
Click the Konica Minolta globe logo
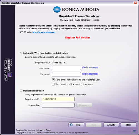tap(57, 9)
